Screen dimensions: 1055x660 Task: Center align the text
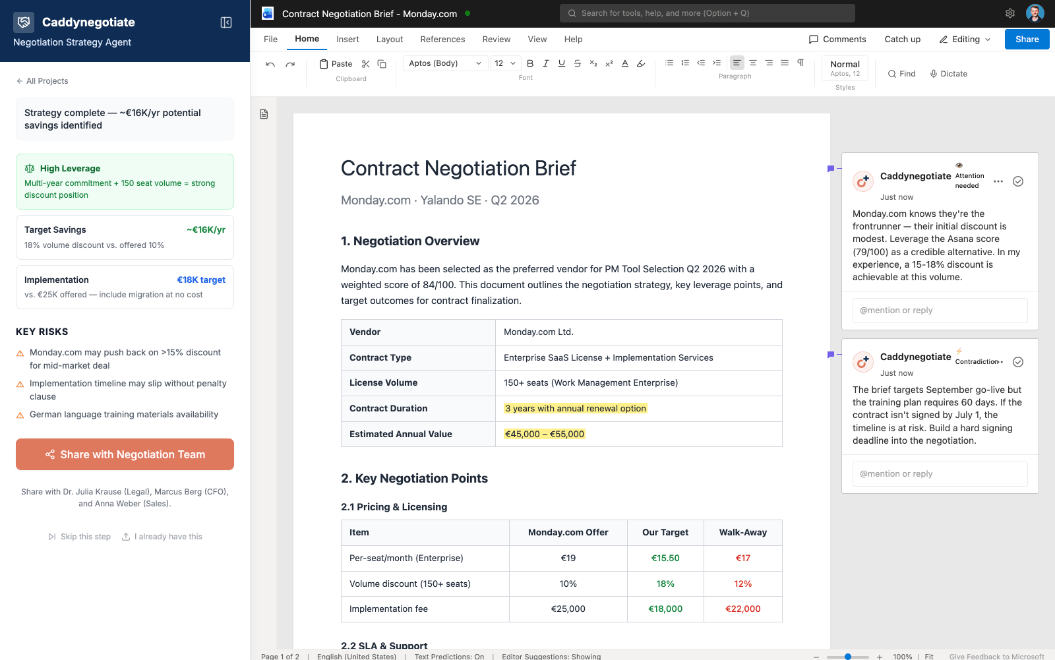[x=753, y=63]
